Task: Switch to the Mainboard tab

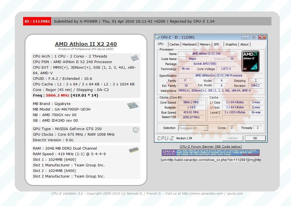Action: point(189,44)
